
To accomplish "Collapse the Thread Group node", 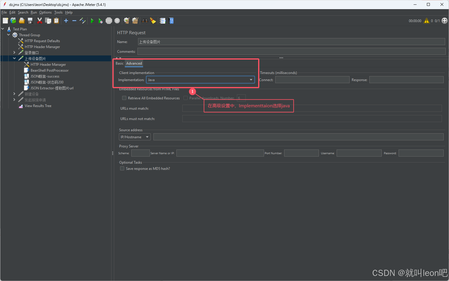I will click(x=9, y=35).
